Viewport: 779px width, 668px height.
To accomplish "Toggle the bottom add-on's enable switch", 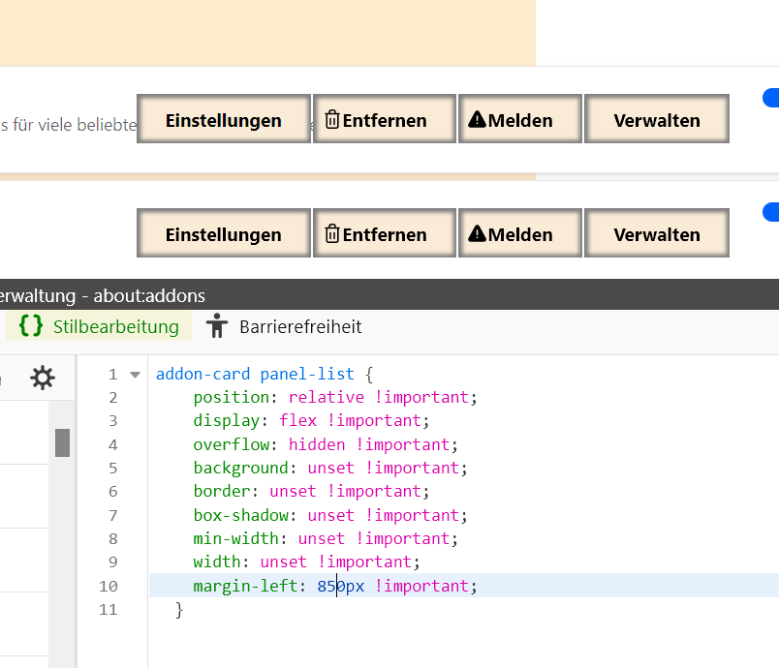I will [x=771, y=211].
